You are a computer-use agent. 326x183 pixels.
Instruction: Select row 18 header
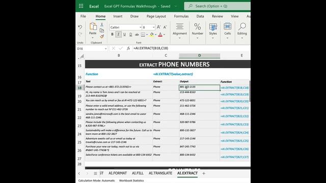[80, 88]
